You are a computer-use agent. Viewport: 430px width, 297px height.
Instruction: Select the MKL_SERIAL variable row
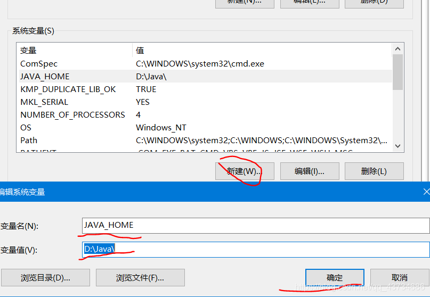click(x=206, y=102)
